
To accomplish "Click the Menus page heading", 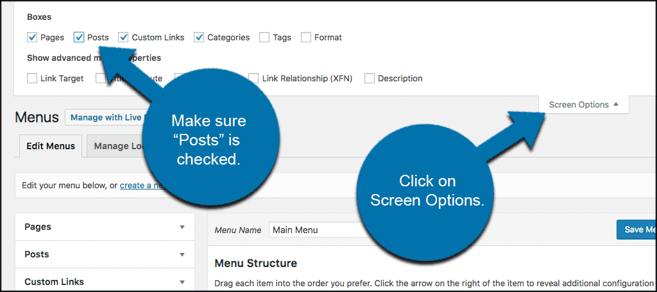I will click(37, 117).
